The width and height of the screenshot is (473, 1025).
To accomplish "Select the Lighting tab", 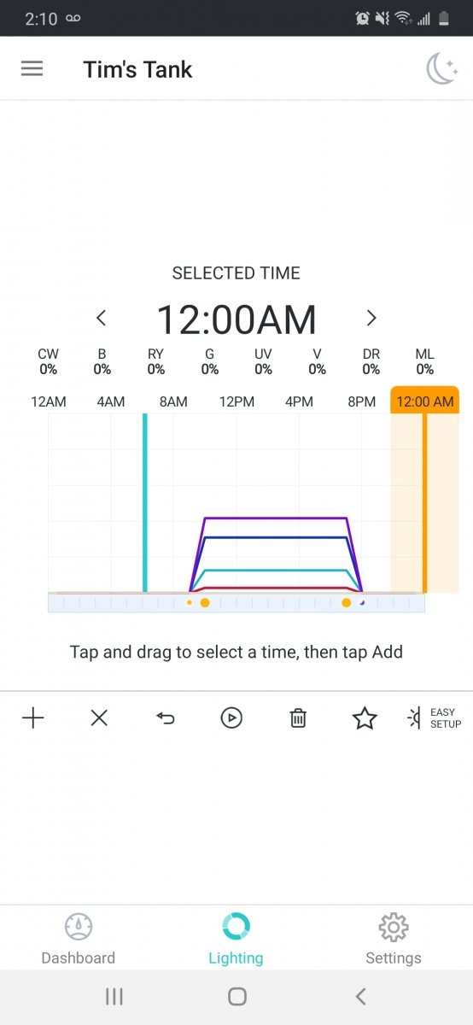I will (236, 939).
